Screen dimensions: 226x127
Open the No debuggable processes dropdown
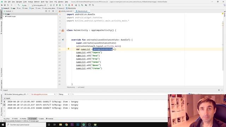click(43, 94)
